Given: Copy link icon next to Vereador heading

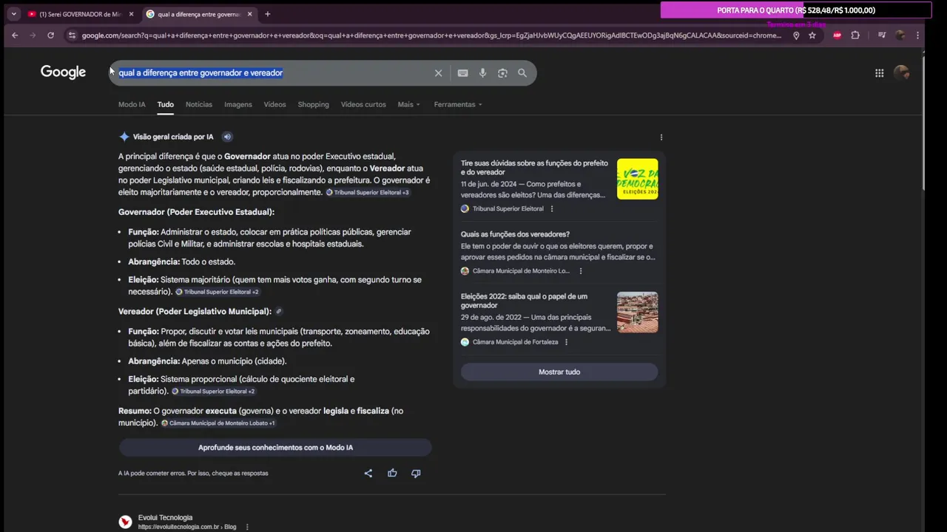Looking at the screenshot, I should tap(279, 312).
